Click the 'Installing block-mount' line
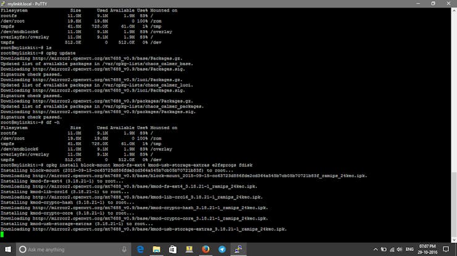This screenshot has height=256, width=457. 117,170
